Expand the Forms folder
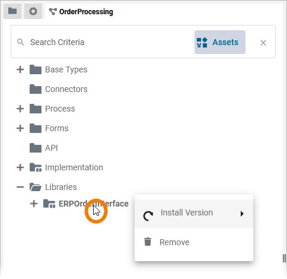This screenshot has width=287, height=279. [x=20, y=128]
